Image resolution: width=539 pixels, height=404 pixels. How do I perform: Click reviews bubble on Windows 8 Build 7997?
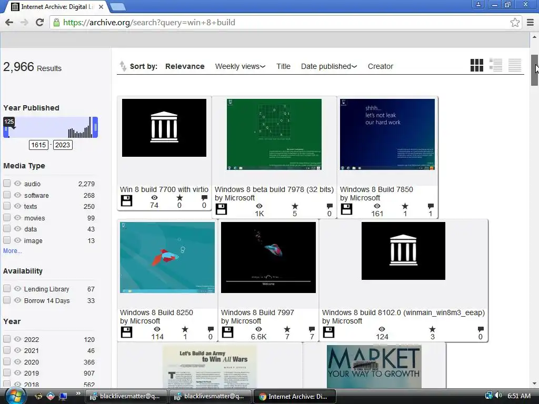click(x=312, y=329)
